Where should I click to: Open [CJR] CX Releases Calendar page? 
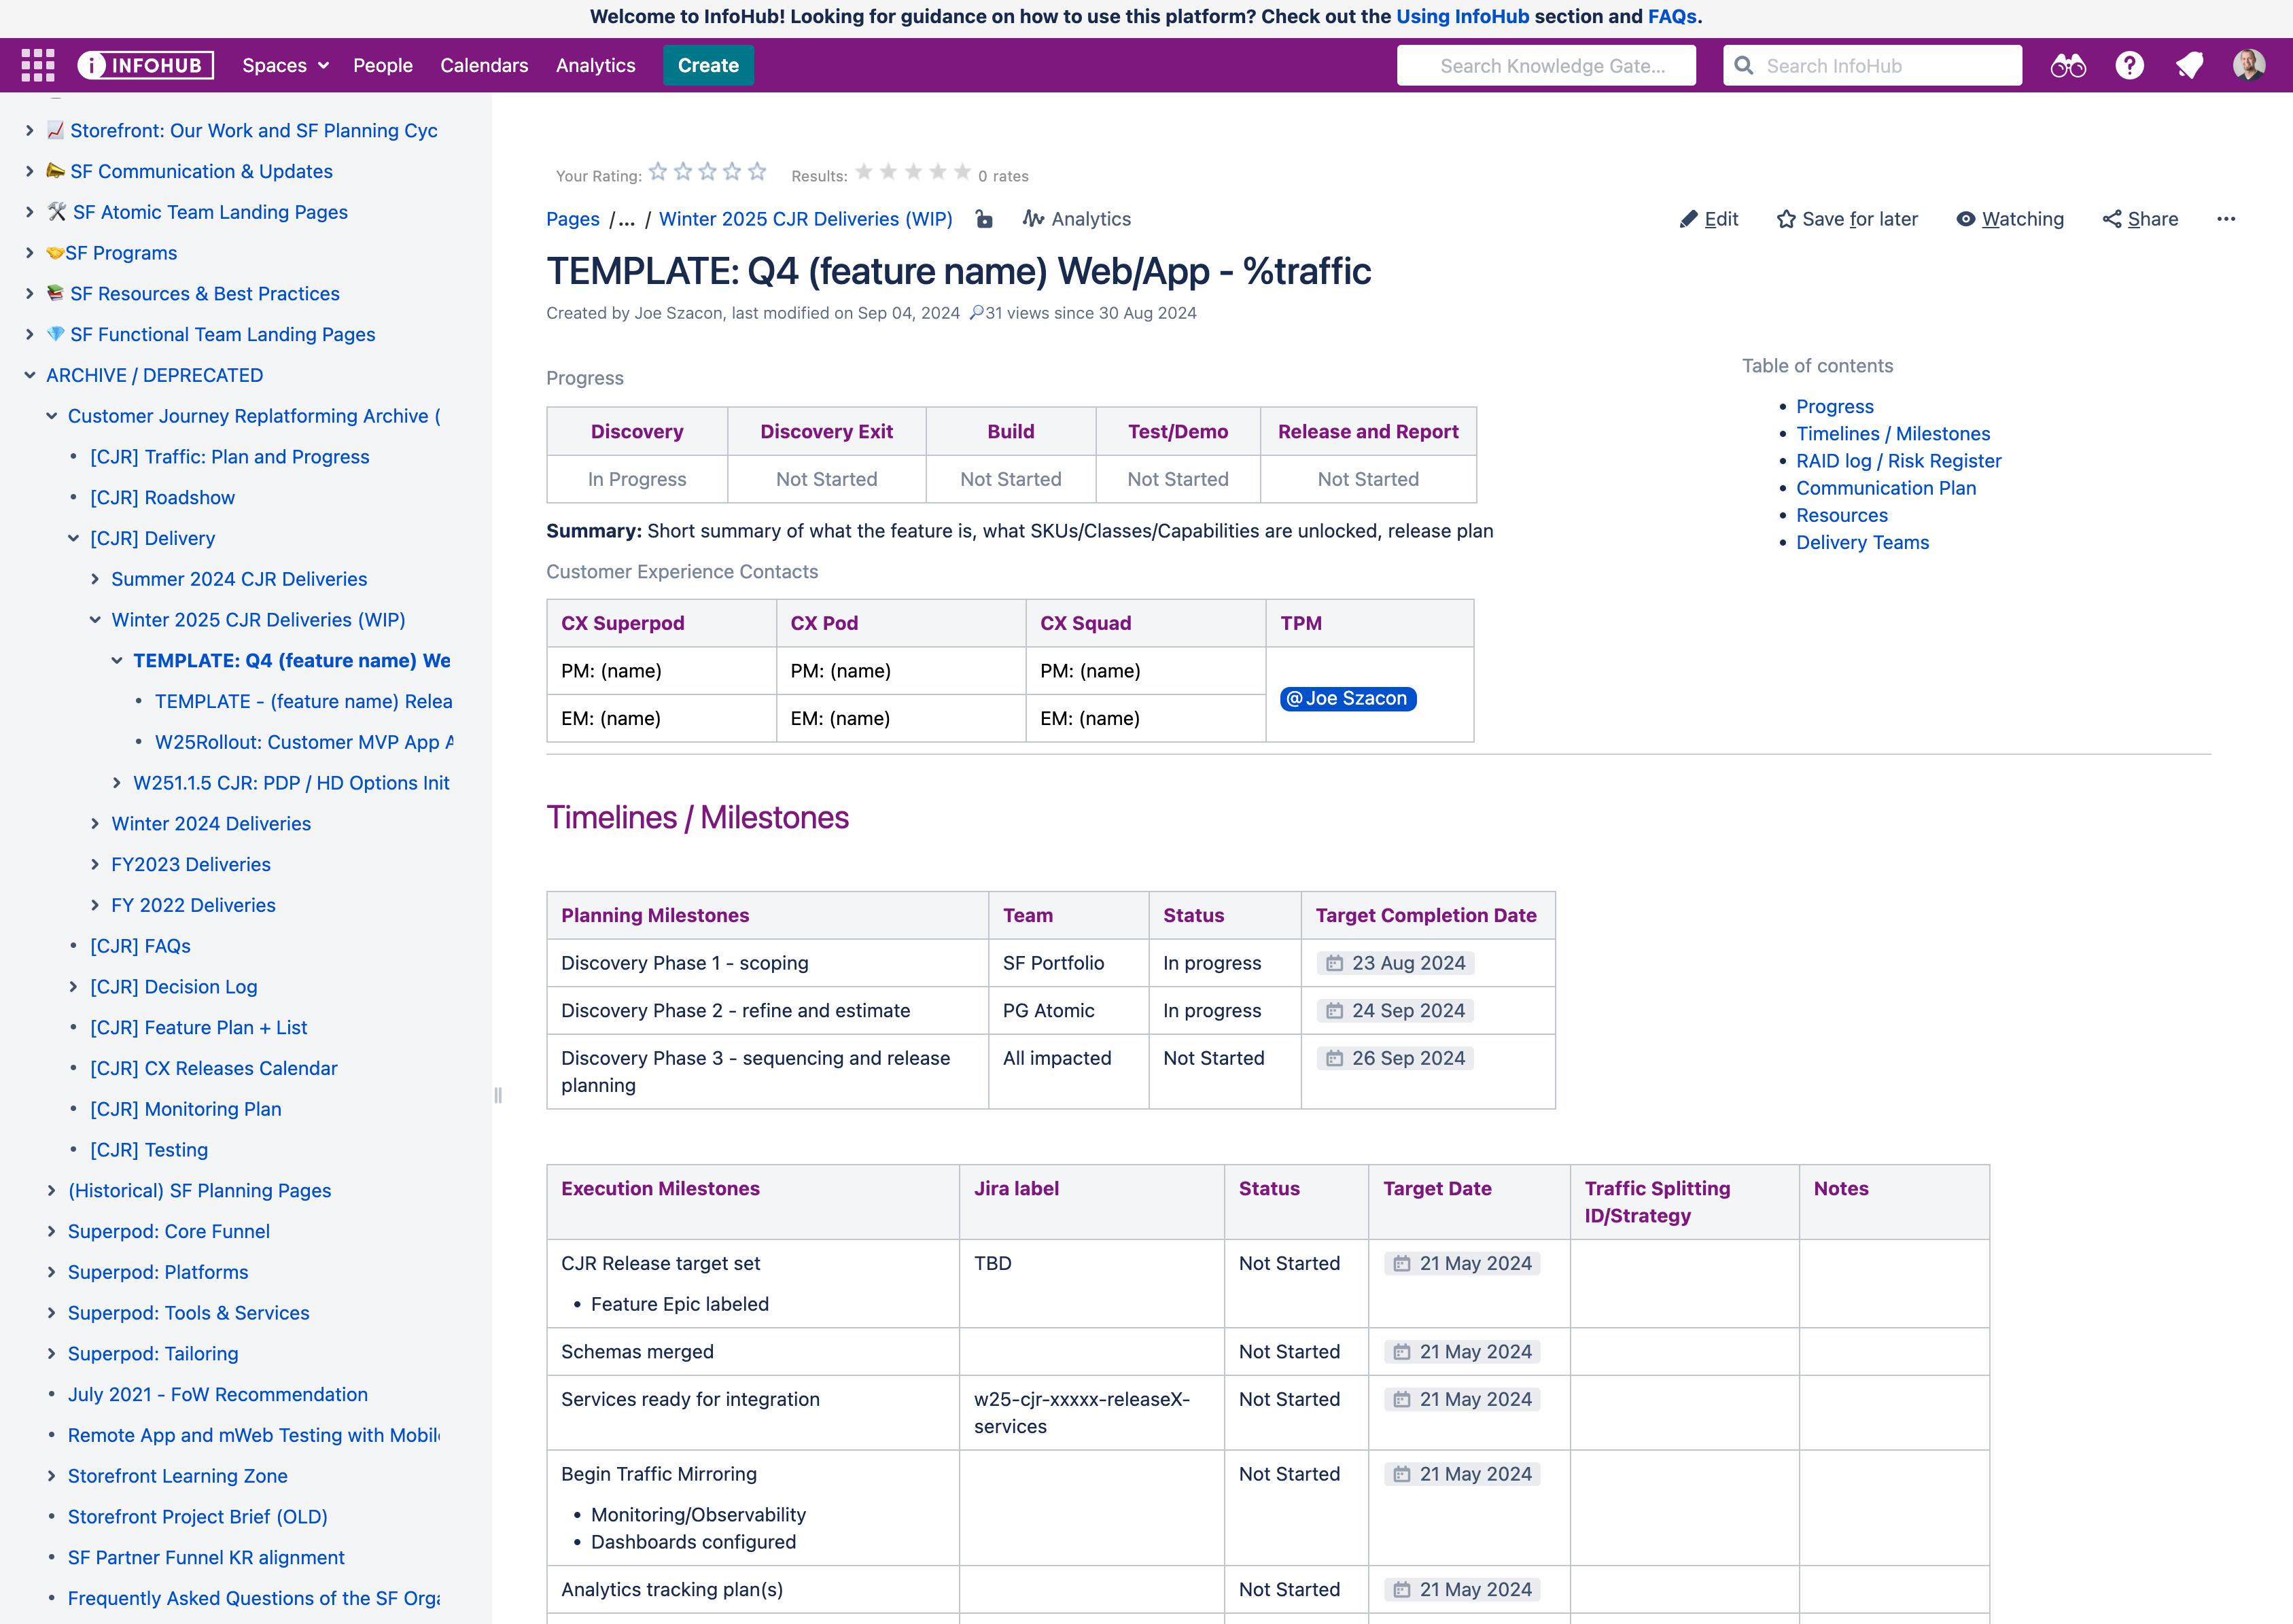[214, 1068]
